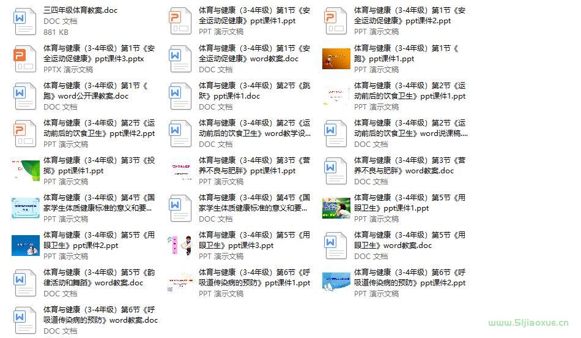The image size is (581, 338).
Task: Click the 881 KB size label
Action: tap(56, 32)
